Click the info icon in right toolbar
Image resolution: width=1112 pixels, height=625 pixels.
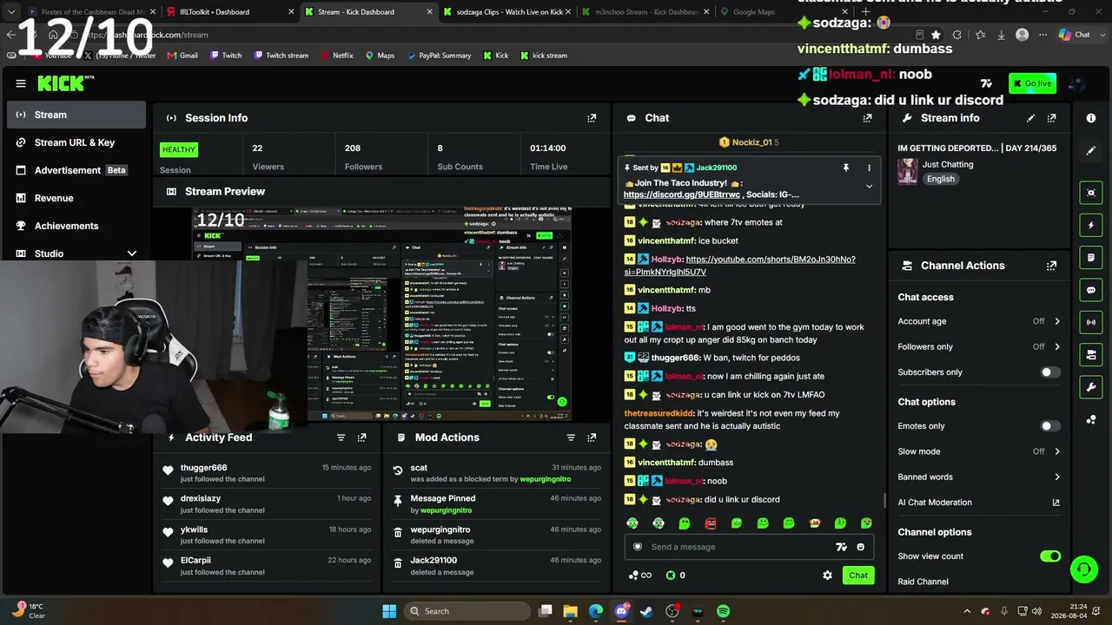(1091, 118)
